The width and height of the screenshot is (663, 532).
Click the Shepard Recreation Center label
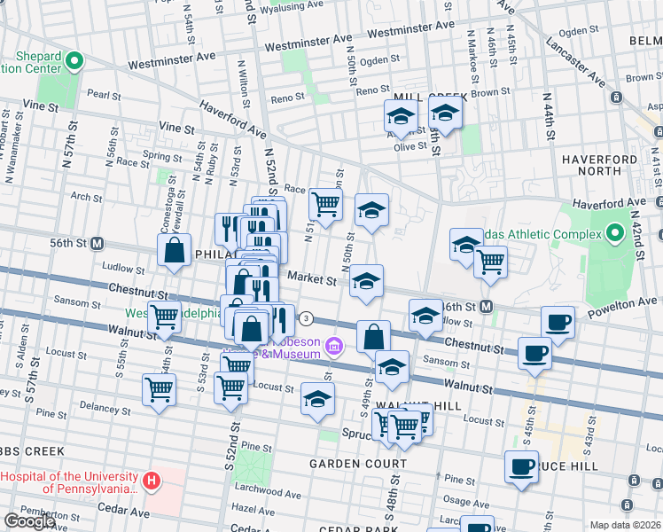(x=32, y=62)
